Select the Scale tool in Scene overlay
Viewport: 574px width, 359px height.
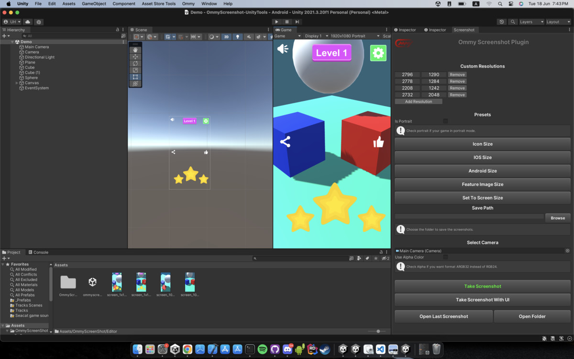[x=135, y=70]
